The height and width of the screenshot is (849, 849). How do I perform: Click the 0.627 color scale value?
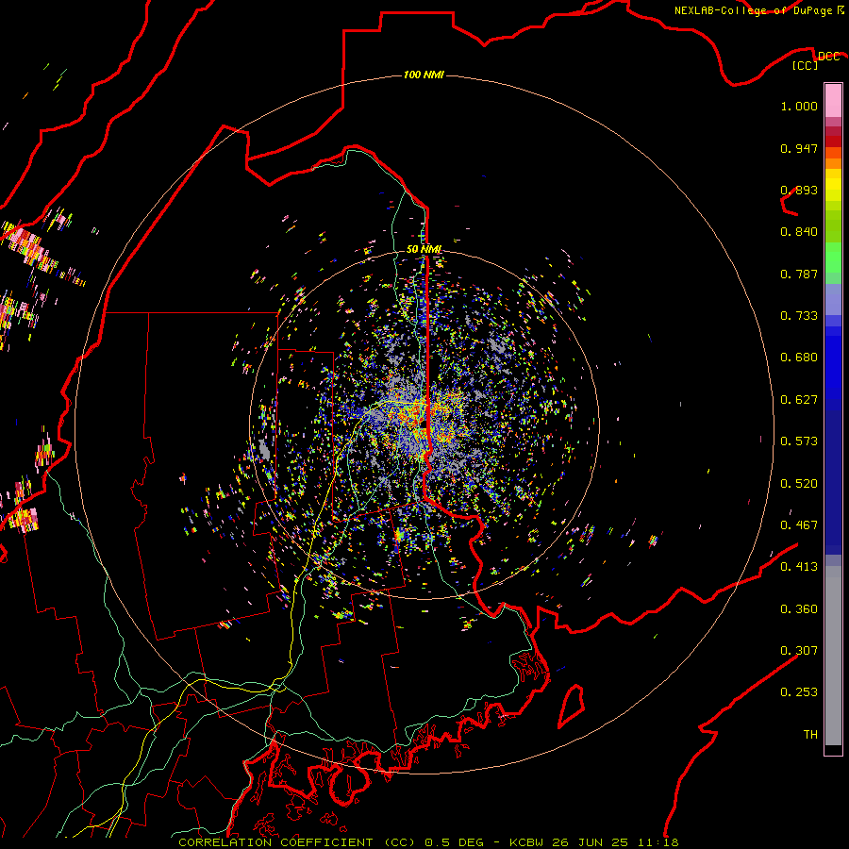pos(799,400)
